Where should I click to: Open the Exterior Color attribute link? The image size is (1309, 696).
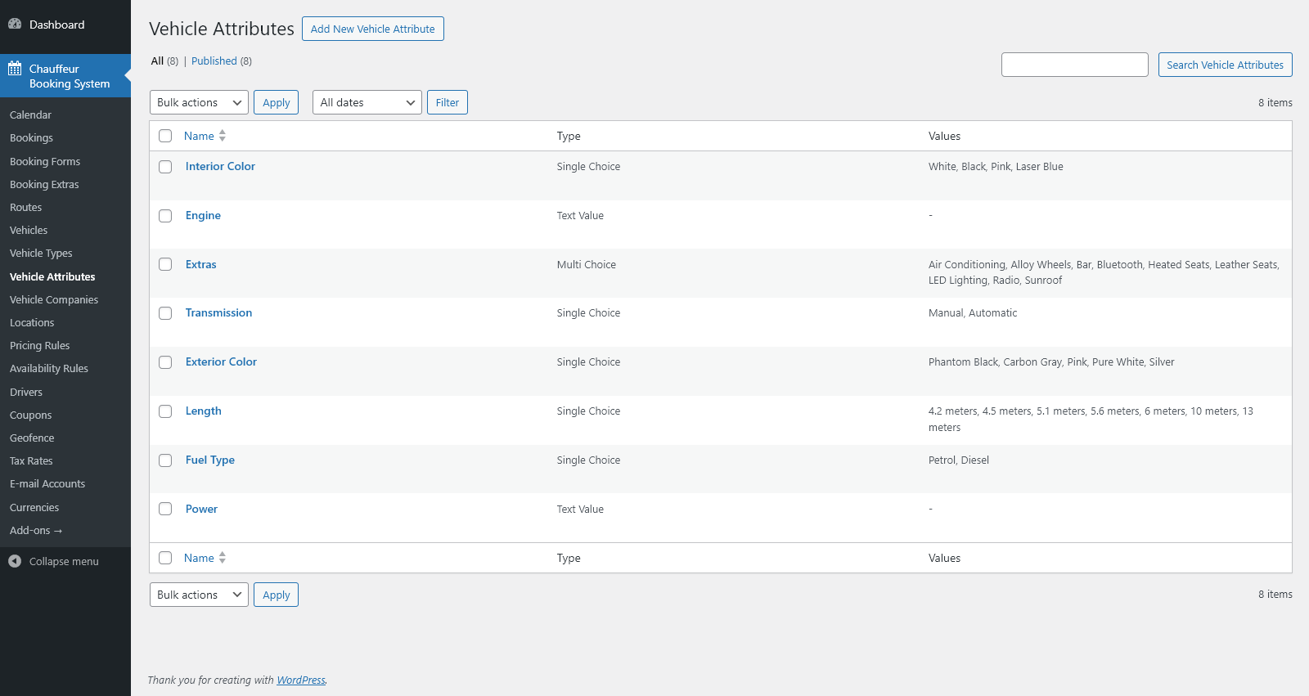click(221, 361)
